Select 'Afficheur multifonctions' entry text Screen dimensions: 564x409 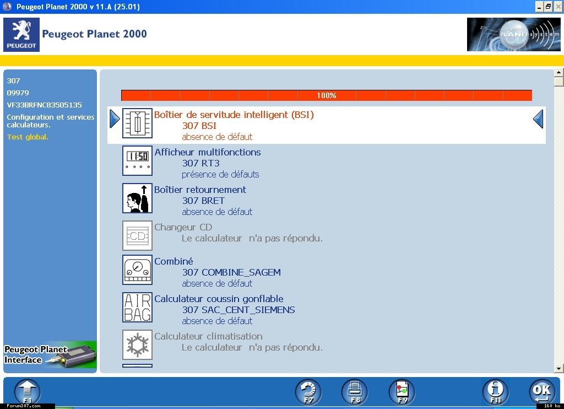[208, 152]
